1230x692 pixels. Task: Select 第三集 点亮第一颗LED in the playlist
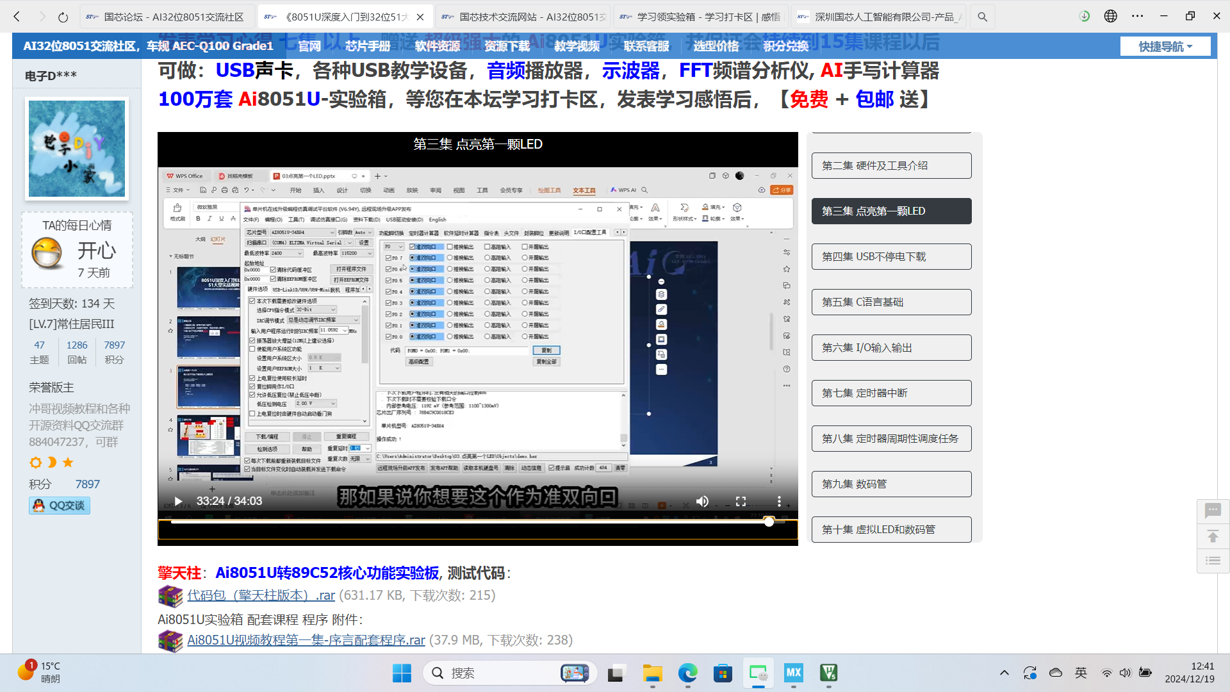pyautogui.click(x=892, y=211)
